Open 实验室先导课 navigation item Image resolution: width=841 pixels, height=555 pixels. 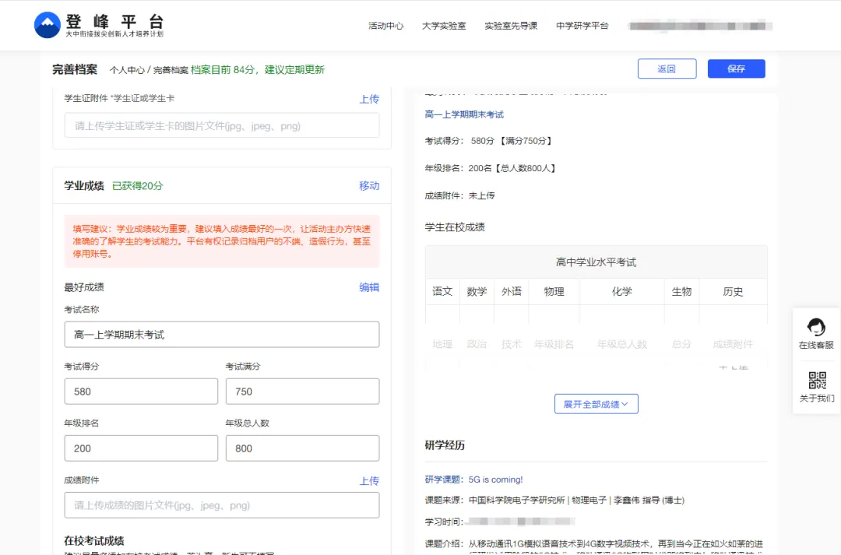(x=511, y=26)
